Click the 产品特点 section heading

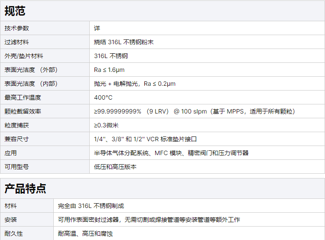click(x=25, y=188)
